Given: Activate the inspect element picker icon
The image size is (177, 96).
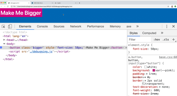Looking at the screenshot, I should pos(3,27).
